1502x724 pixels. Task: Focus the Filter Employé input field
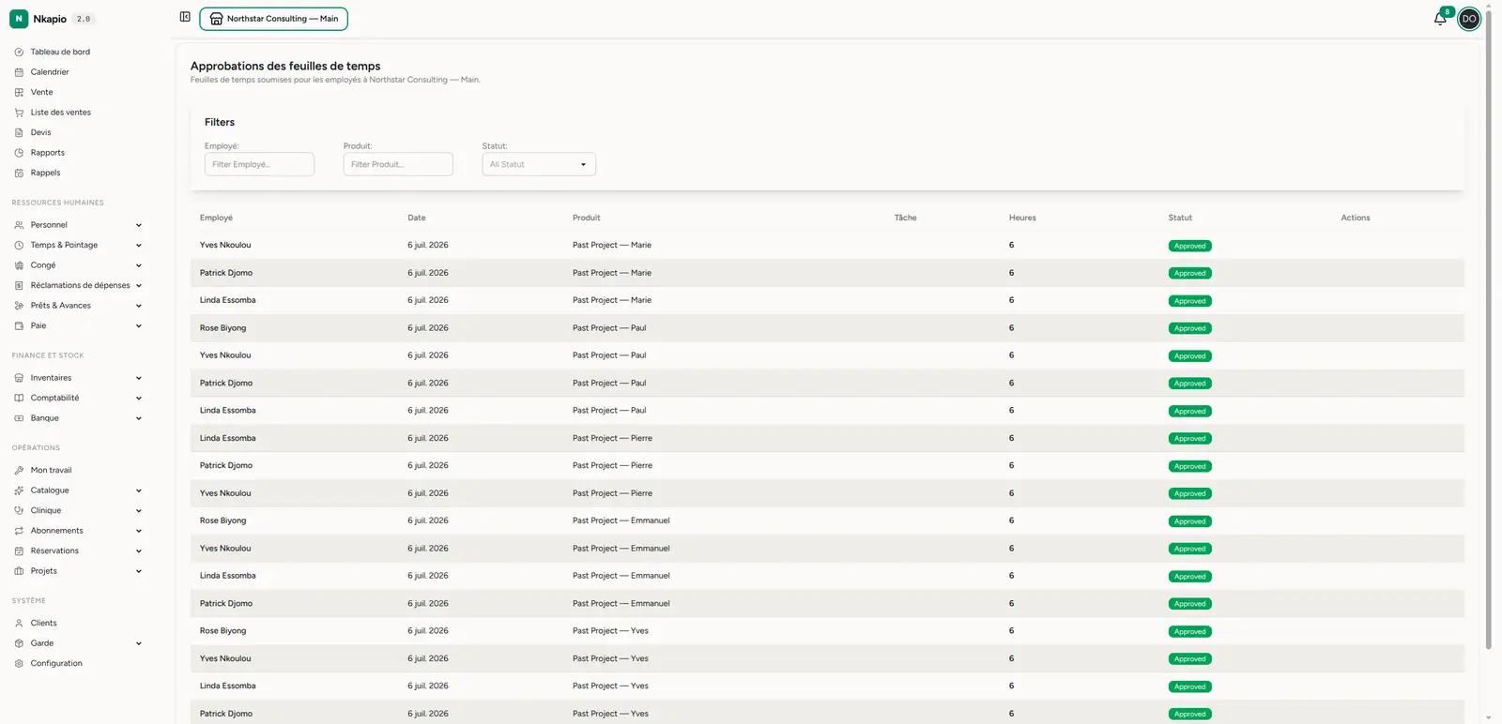[x=259, y=164]
